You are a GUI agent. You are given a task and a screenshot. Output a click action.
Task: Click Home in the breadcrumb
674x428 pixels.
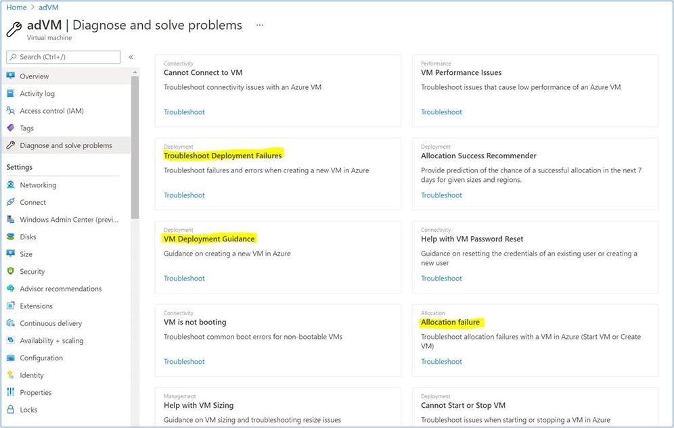pyautogui.click(x=16, y=7)
